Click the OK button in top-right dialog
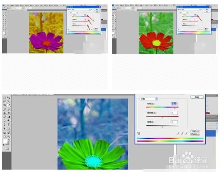Viewport: 221px width, 175px height. tap(207, 9)
